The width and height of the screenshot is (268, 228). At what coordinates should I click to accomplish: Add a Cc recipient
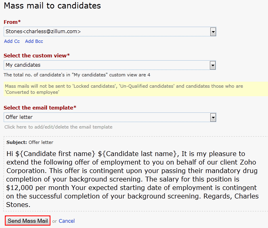(12, 41)
